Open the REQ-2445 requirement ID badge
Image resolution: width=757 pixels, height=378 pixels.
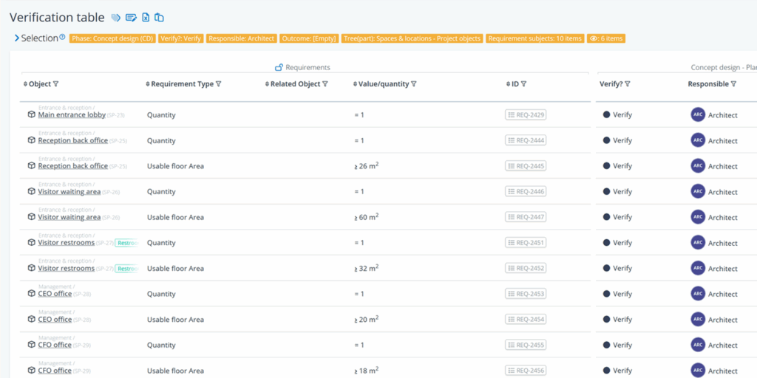[x=526, y=166]
